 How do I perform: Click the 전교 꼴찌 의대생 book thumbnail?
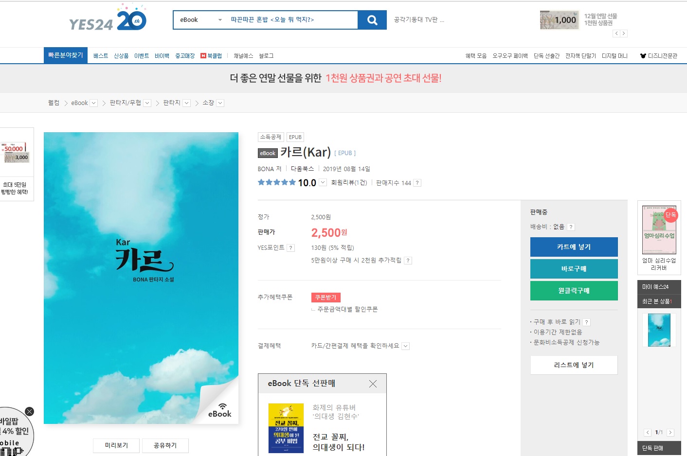[286, 428]
